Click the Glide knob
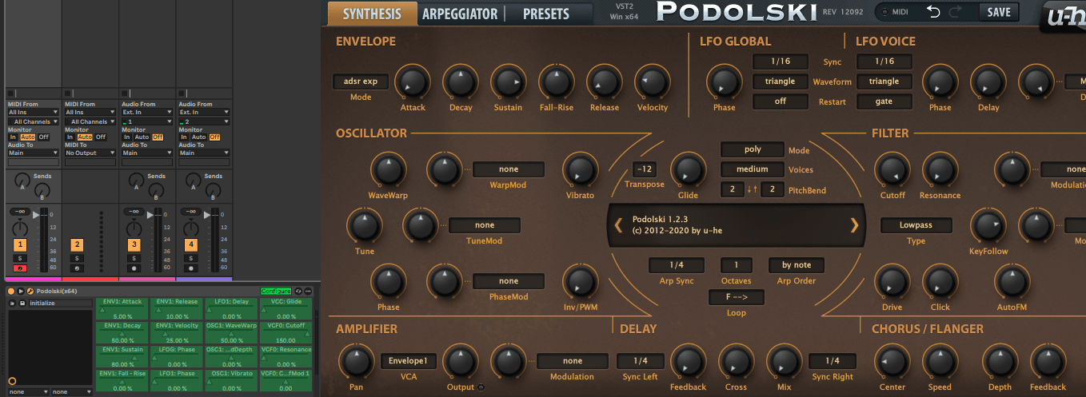 tap(687, 169)
